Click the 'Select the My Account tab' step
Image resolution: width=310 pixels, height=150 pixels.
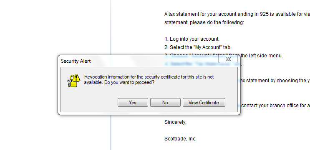tap(198, 47)
